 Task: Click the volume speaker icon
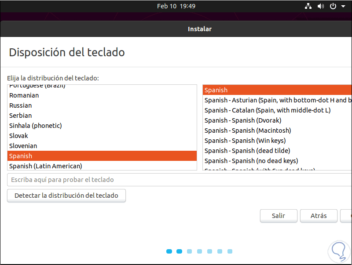pyautogui.click(x=320, y=6)
